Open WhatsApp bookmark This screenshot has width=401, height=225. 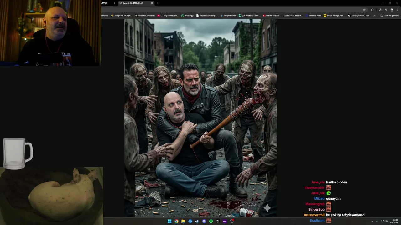tap(187, 15)
